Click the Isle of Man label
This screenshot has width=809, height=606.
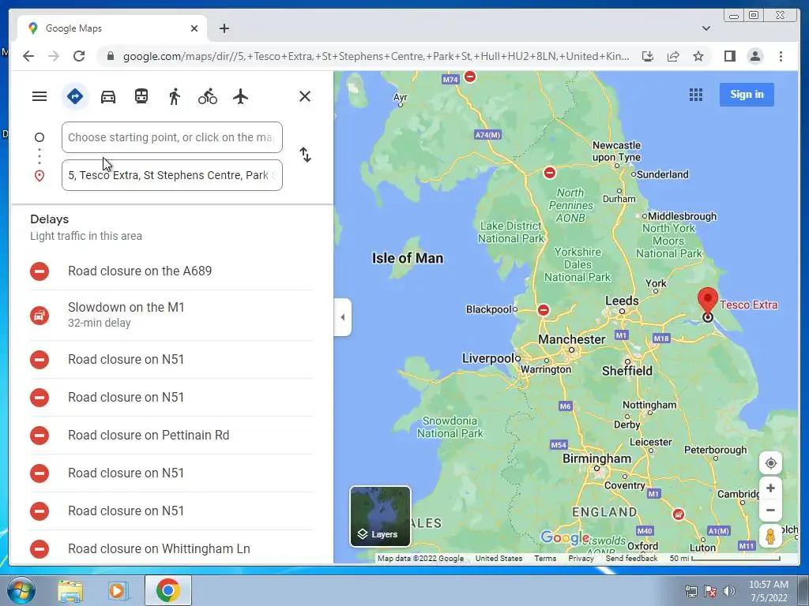click(408, 258)
